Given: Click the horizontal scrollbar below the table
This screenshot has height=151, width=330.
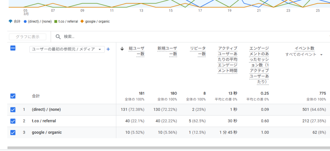Looking at the screenshot, I should point(169,148).
